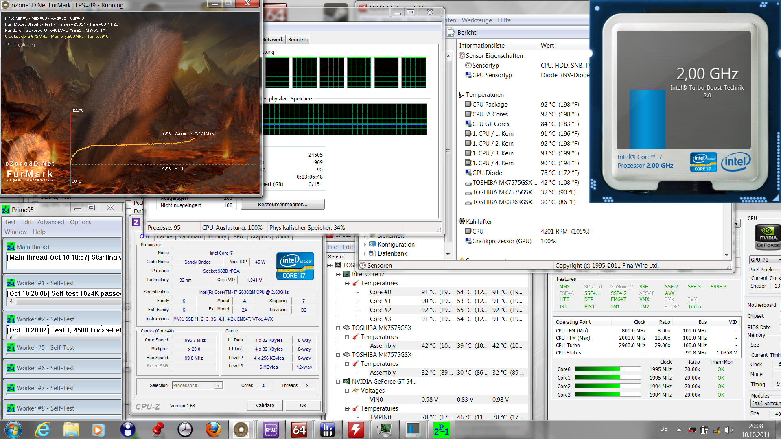Click the Konfiguration icon in AIDA64 tree
The width and height of the screenshot is (781, 439).
pos(372,245)
